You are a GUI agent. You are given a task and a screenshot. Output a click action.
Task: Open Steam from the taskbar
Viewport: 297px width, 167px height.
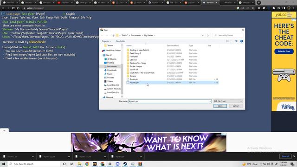(125, 164)
